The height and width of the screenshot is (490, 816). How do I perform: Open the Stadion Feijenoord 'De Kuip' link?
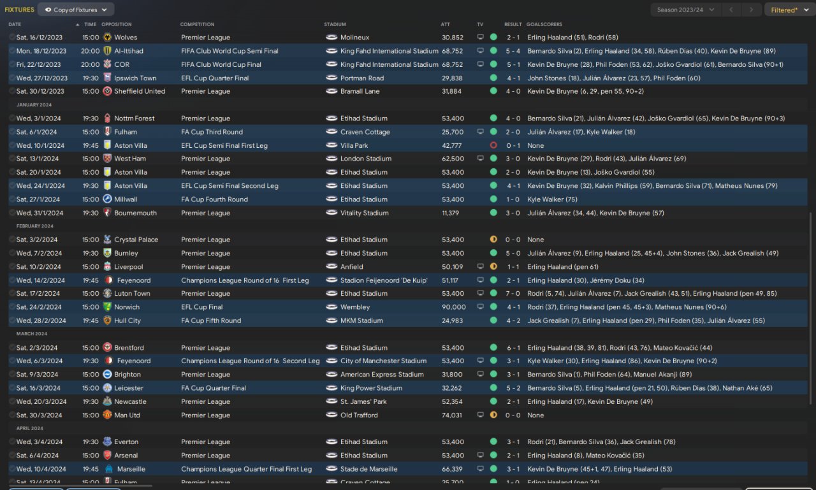point(384,280)
